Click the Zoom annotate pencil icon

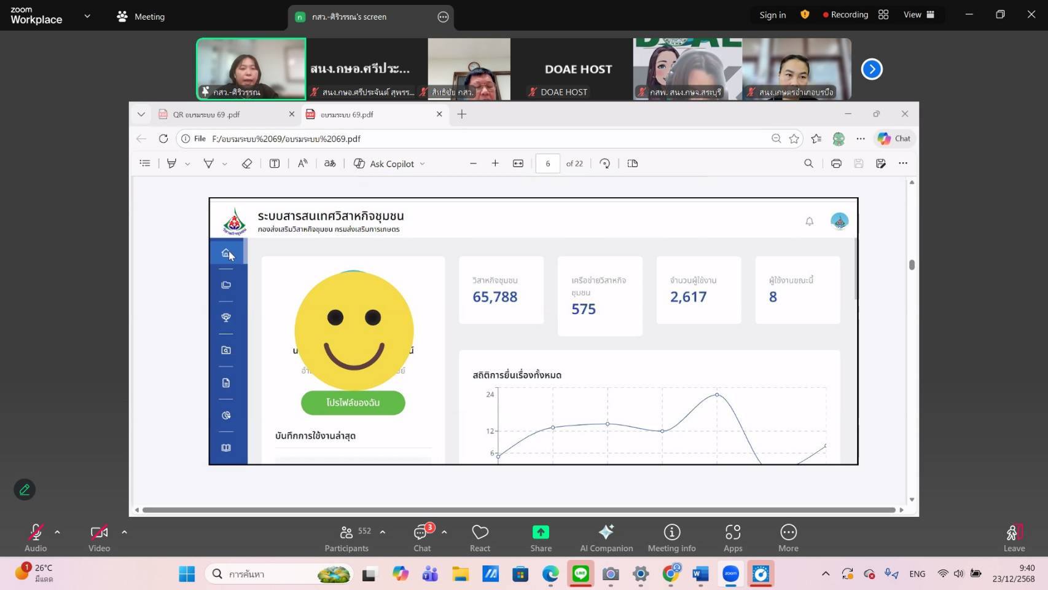(25, 490)
